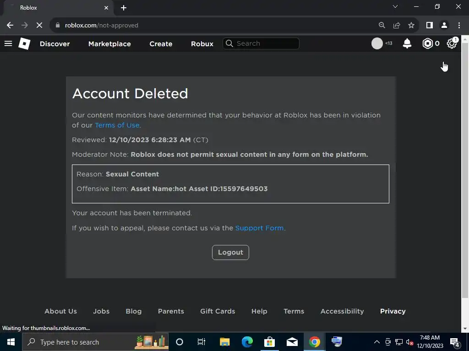Open Accessibility footer link
This screenshot has width=469, height=351.
tap(342, 311)
